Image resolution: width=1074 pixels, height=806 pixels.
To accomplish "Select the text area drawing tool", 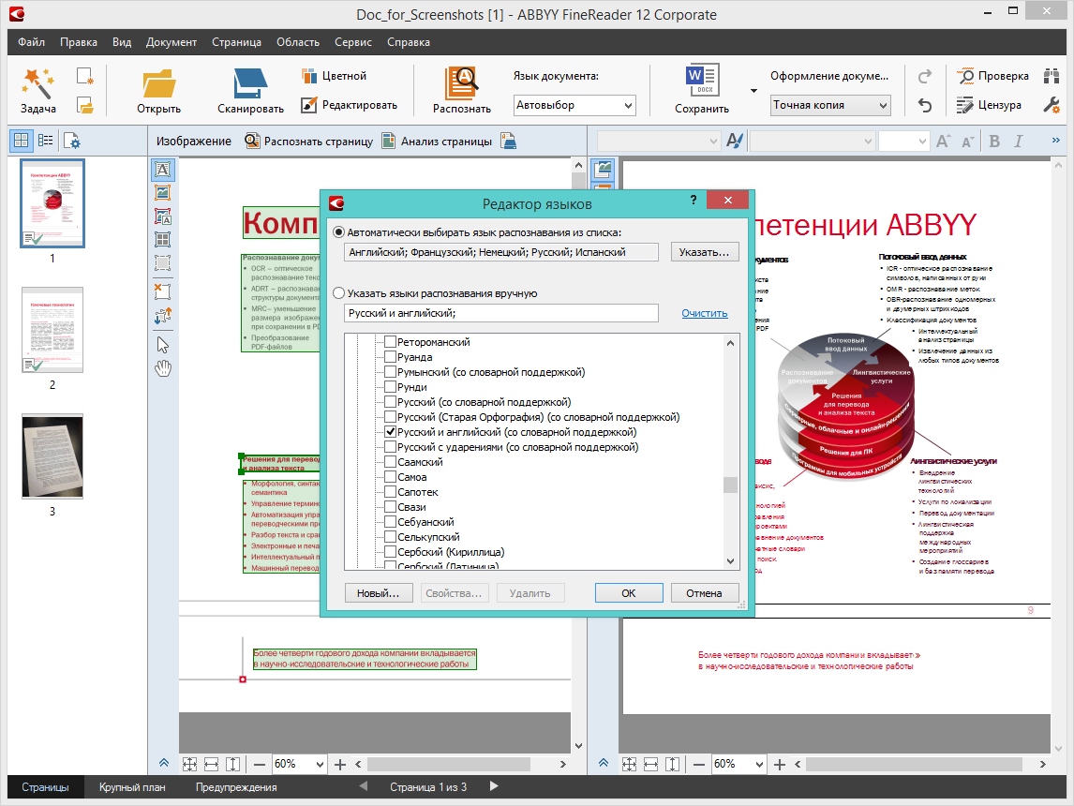I will [x=162, y=169].
